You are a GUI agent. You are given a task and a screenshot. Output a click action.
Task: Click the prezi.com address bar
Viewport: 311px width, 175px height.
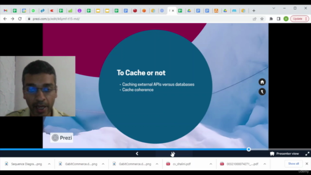[x=139, y=19]
